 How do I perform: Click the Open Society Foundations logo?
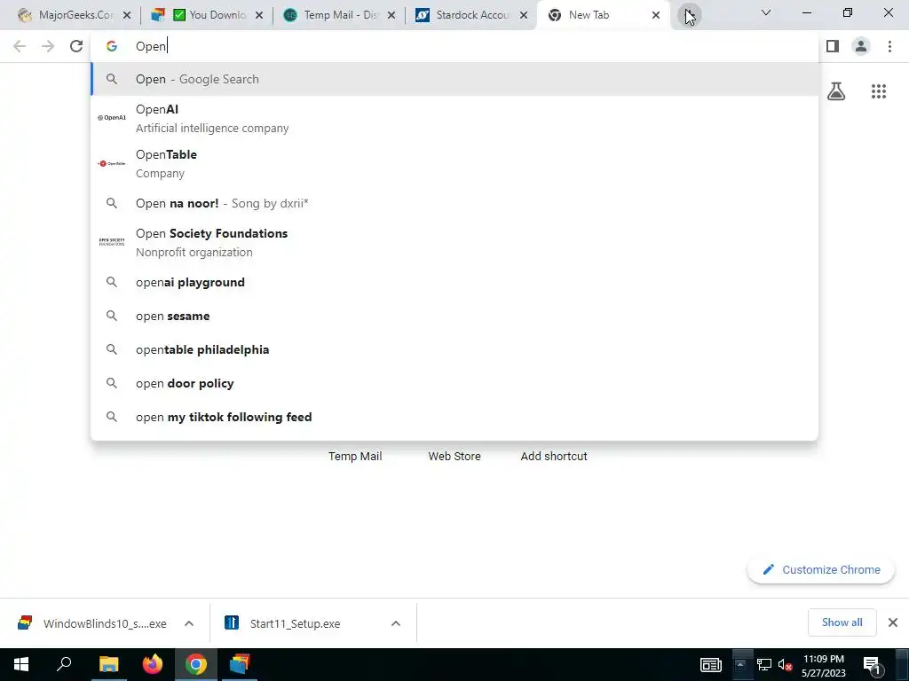(x=111, y=242)
